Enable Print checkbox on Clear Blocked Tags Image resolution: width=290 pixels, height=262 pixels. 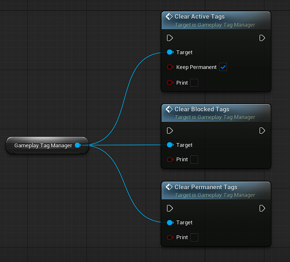[x=194, y=160]
